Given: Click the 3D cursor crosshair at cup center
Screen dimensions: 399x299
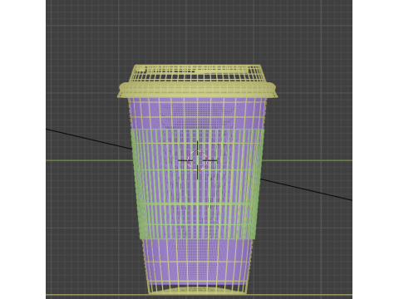Looking at the screenshot, I should pyautogui.click(x=197, y=160).
